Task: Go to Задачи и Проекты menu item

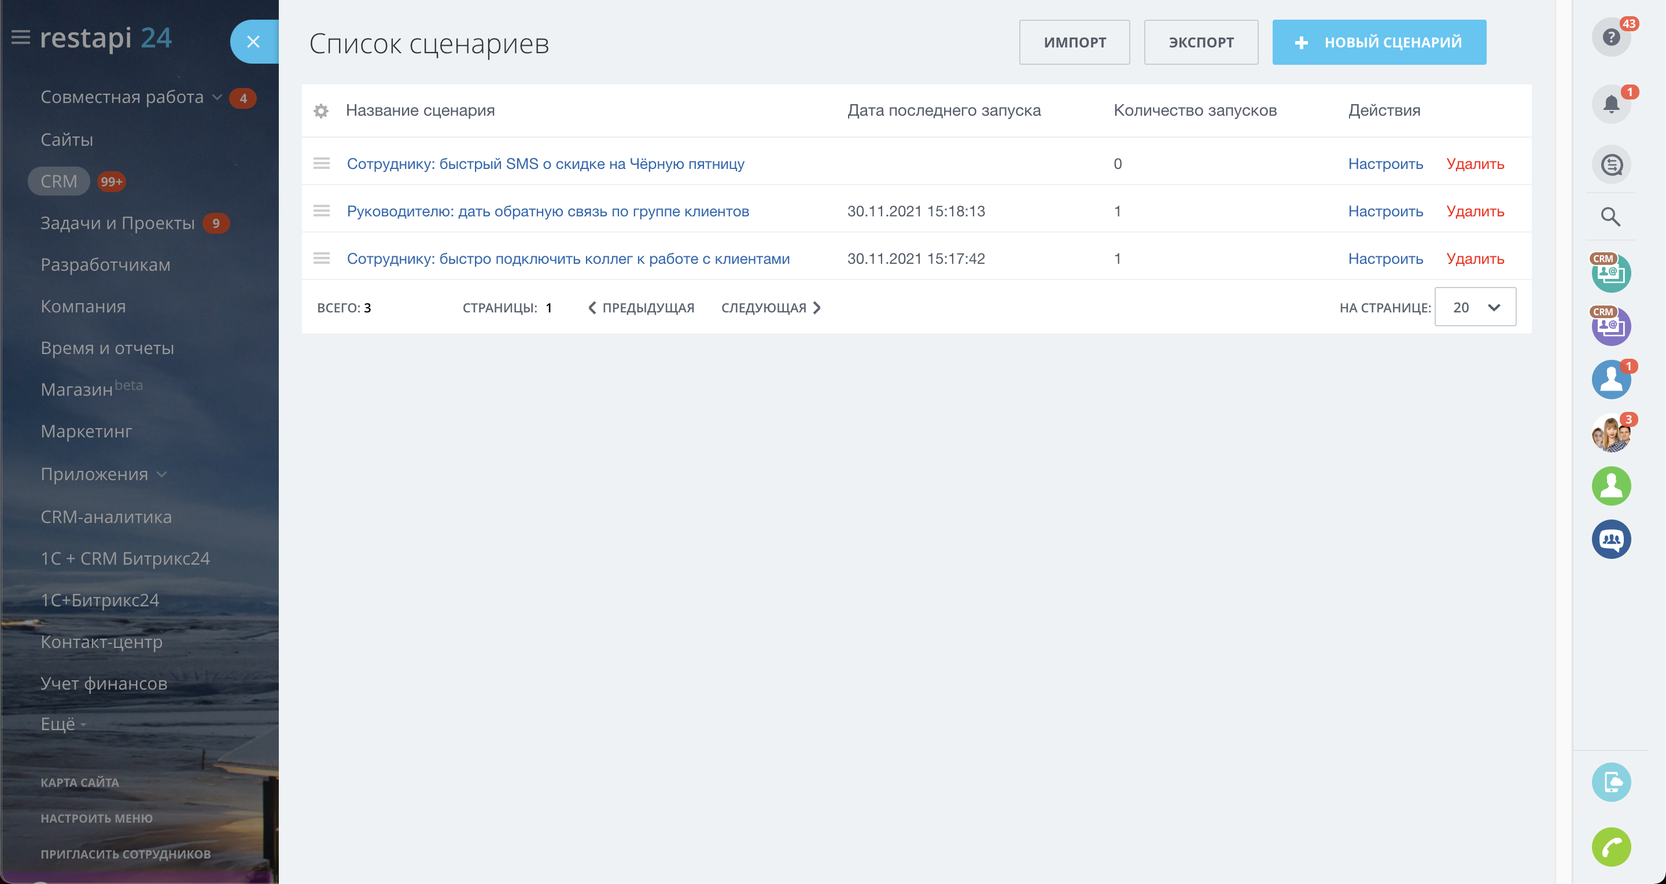Action: 117,223
